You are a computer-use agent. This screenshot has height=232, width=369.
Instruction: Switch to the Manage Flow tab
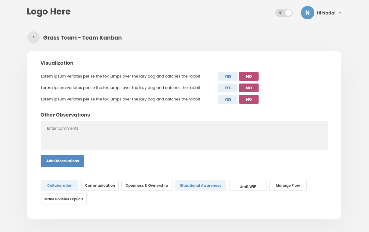pos(288,185)
